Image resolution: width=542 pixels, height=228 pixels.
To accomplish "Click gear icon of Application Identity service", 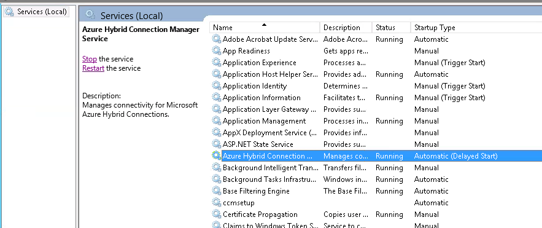I will (x=217, y=86).
